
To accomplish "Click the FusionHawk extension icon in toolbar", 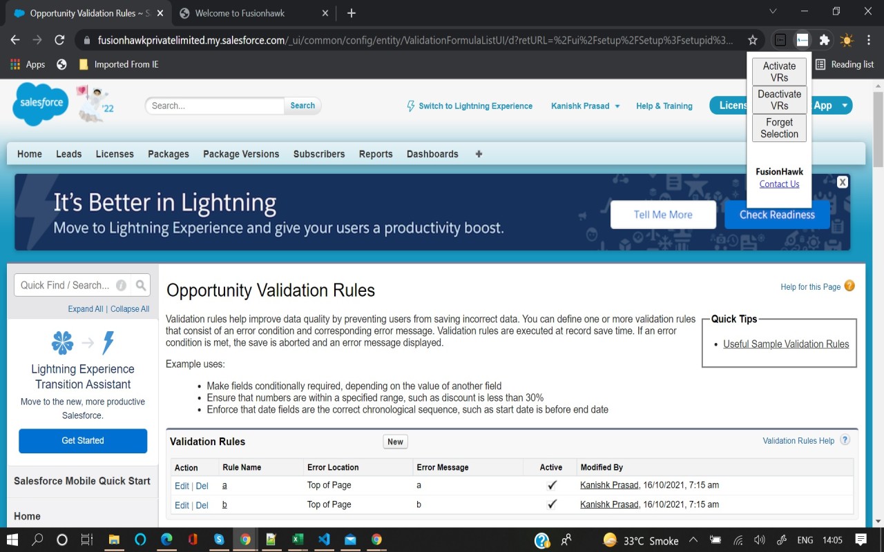I will point(802,40).
